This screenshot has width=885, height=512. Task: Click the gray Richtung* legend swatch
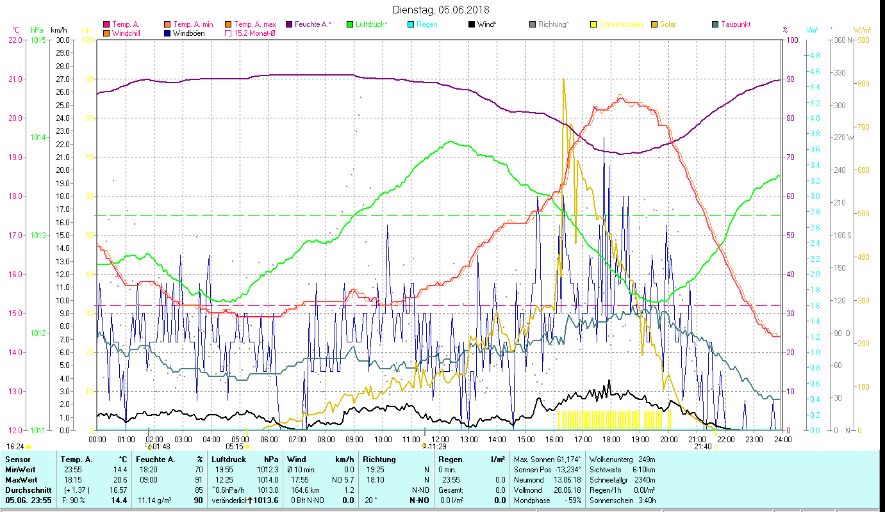532,24
